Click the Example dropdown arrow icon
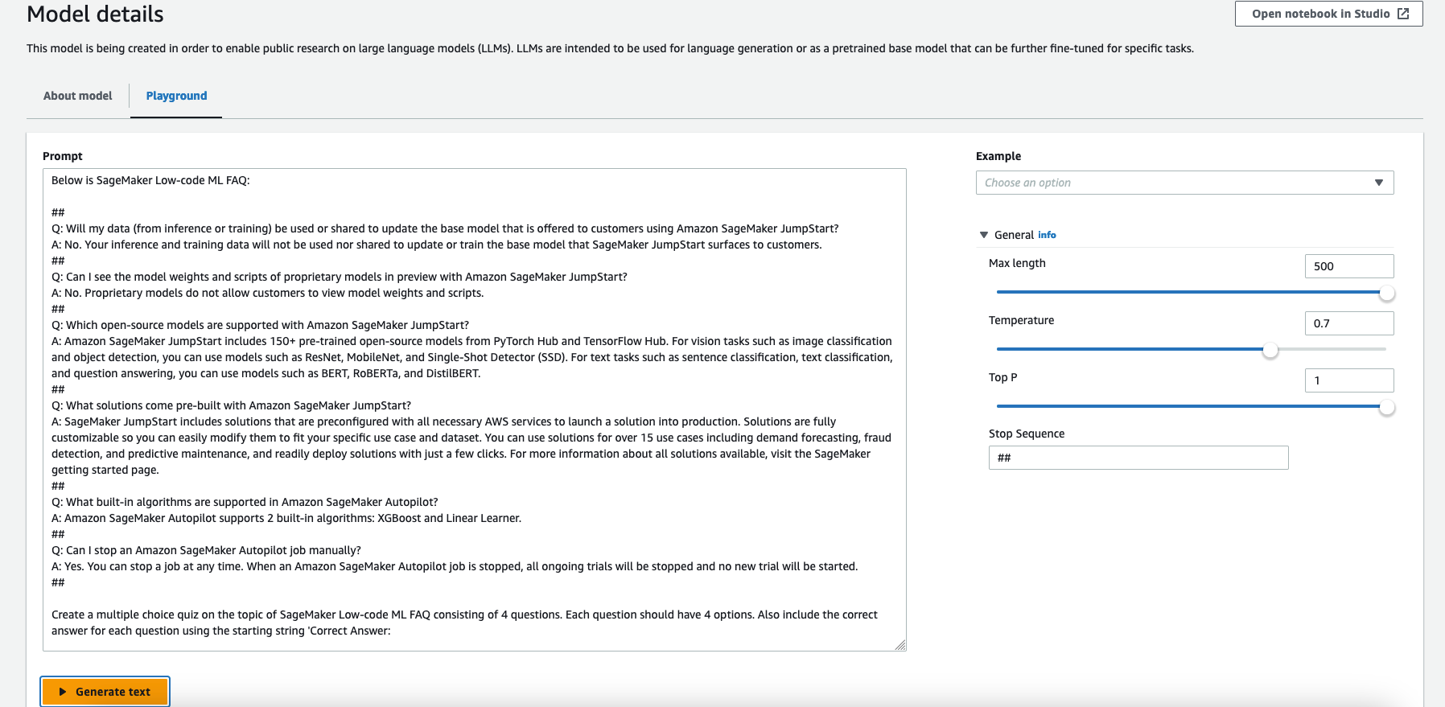The width and height of the screenshot is (1445, 707). point(1379,183)
